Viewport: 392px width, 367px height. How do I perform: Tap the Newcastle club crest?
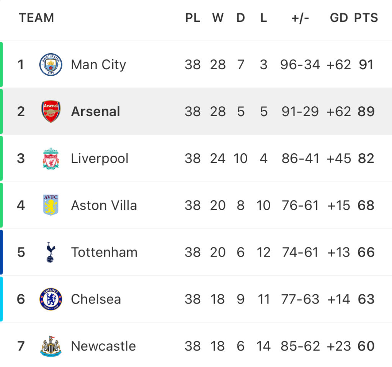(x=51, y=346)
